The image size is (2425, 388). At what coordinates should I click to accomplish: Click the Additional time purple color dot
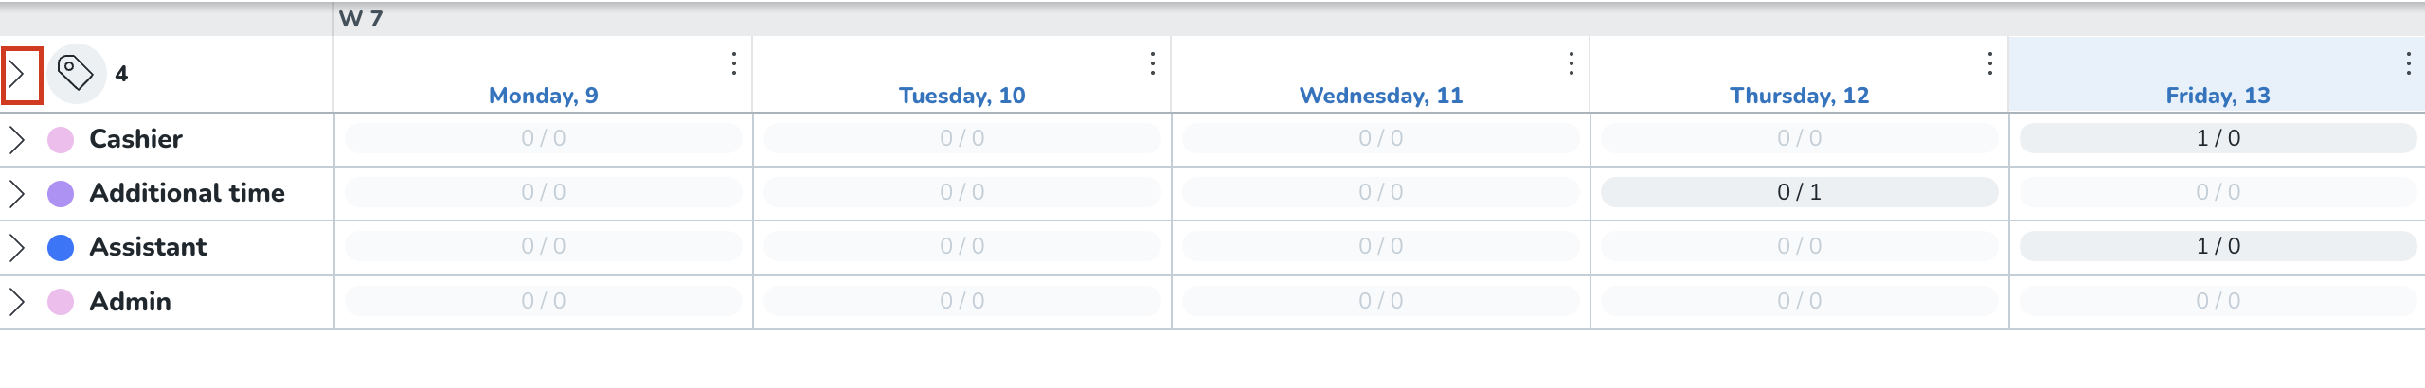point(61,194)
